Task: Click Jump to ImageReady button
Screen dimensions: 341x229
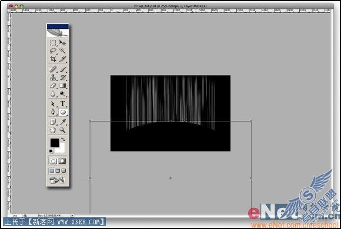Action: click(58, 180)
